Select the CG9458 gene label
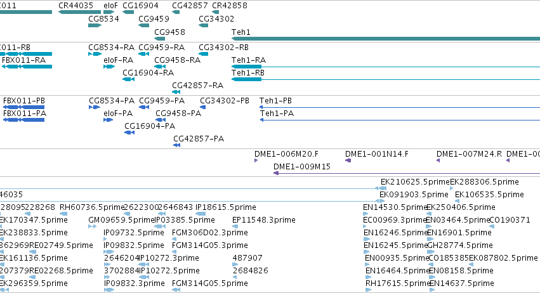The image size is (540, 293). (x=169, y=32)
